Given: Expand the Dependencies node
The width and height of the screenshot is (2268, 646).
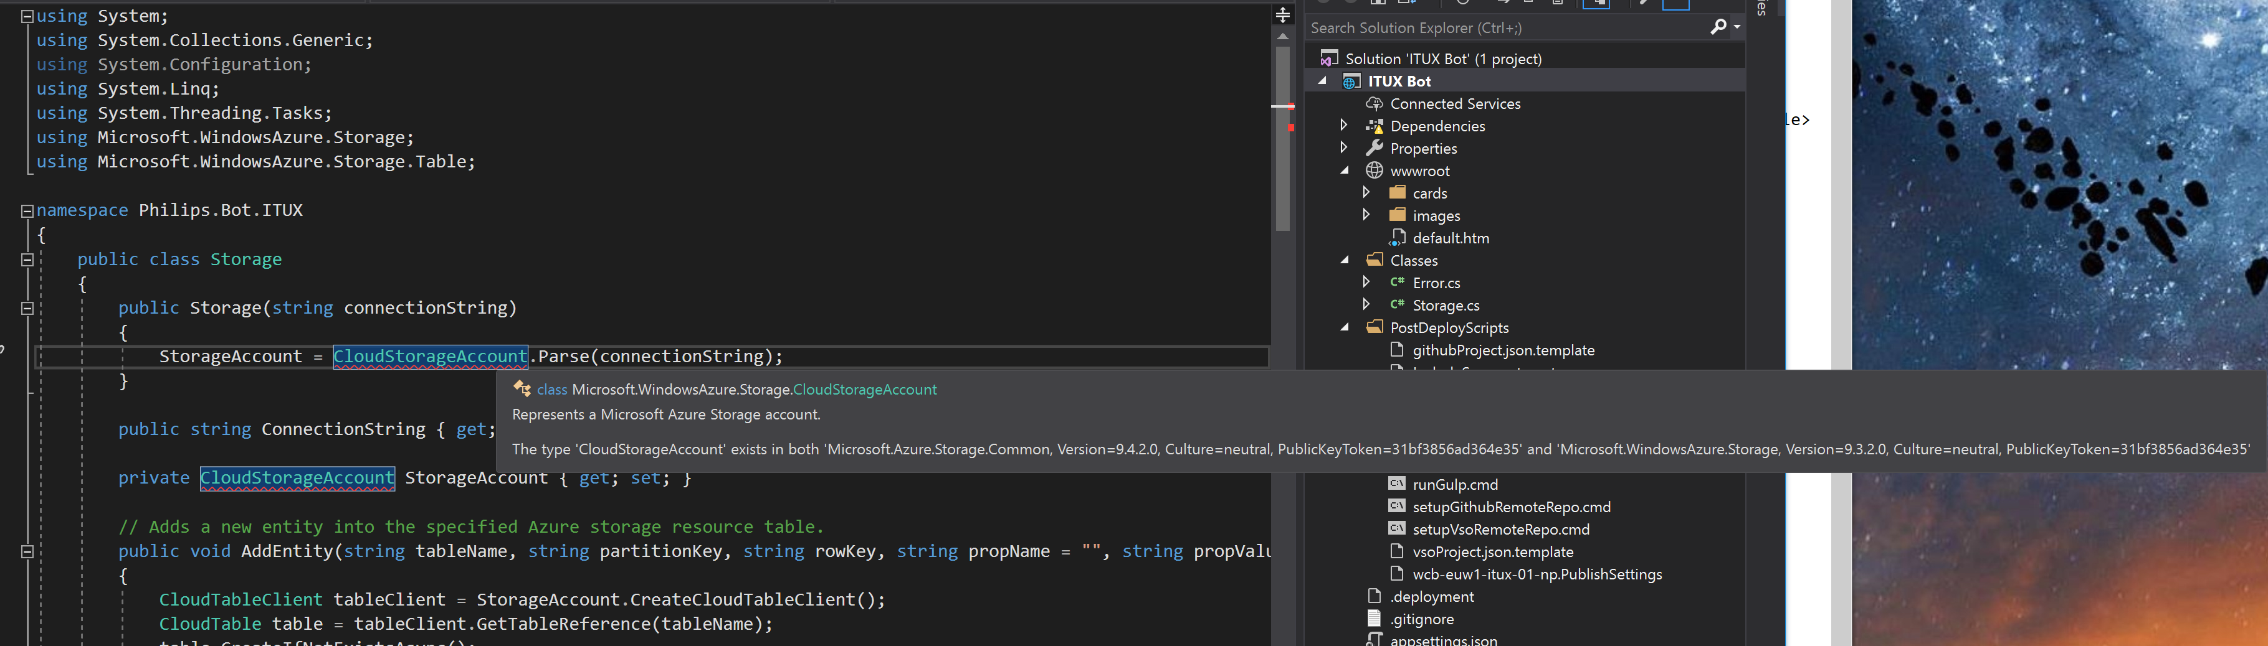Looking at the screenshot, I should (1343, 125).
